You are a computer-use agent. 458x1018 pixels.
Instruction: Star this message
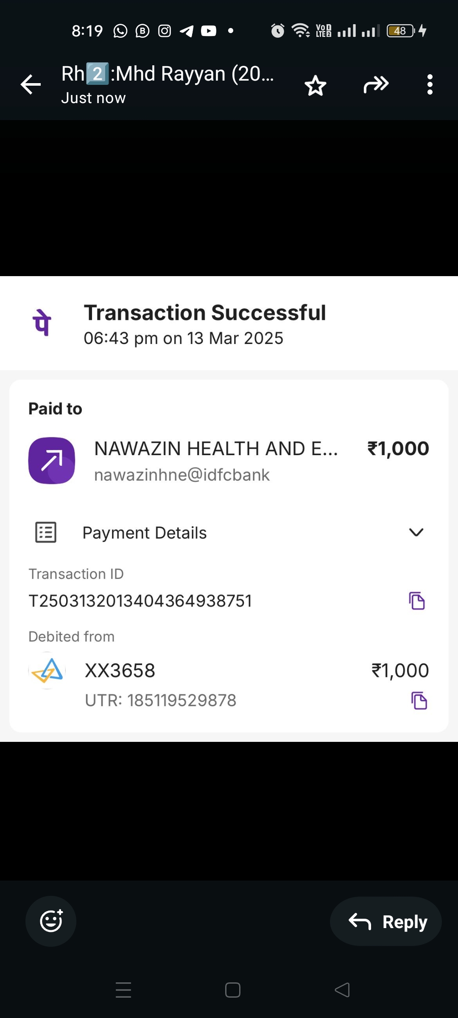pyautogui.click(x=316, y=85)
